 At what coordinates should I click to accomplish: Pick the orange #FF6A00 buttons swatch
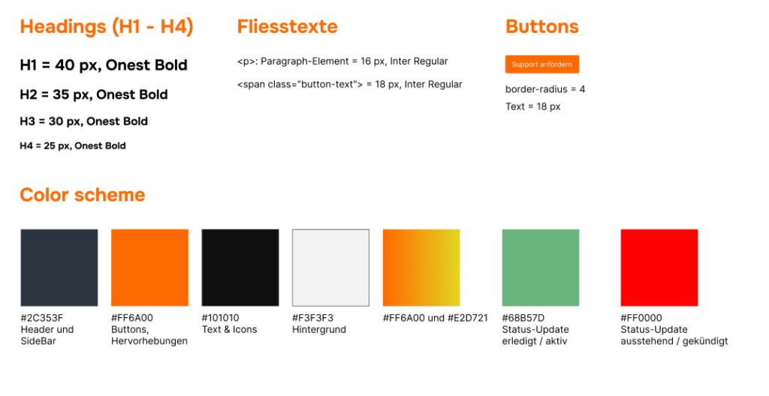tap(149, 268)
